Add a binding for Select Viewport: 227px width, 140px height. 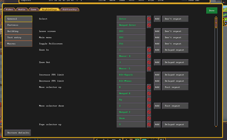point(157,19)
